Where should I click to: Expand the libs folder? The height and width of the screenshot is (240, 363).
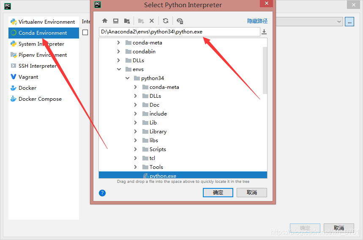click(x=135, y=140)
